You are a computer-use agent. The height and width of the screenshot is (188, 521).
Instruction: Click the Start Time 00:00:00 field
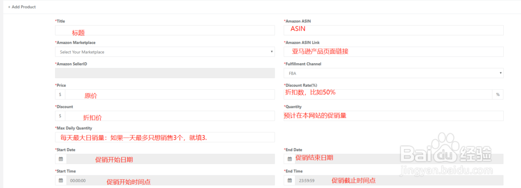point(170,180)
